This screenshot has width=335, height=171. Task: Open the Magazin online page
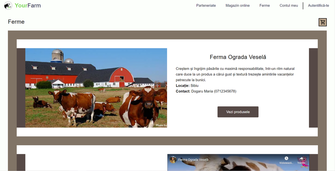point(238,6)
